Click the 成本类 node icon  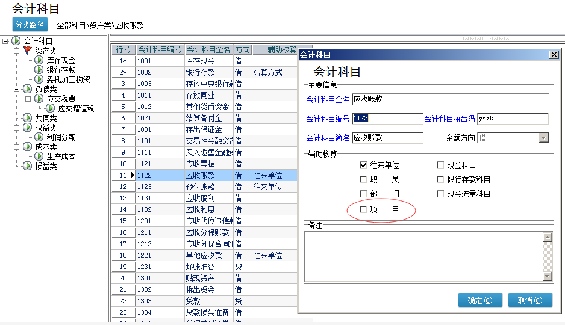point(27,146)
